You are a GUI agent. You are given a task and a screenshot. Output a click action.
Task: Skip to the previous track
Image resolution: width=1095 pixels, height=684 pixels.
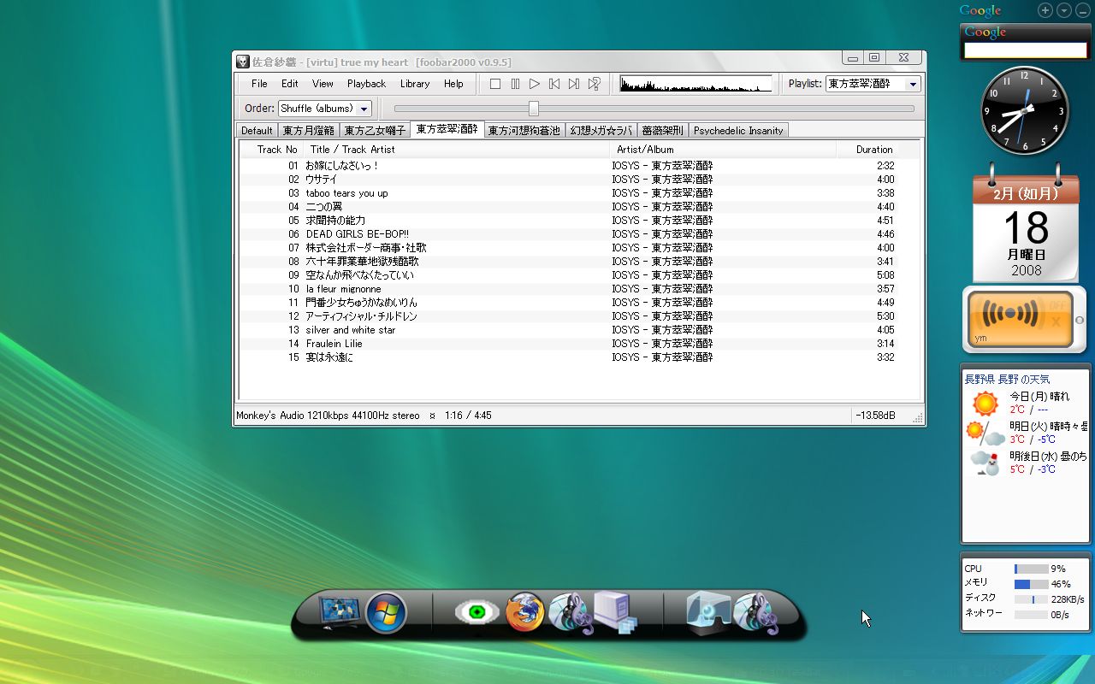coord(554,84)
